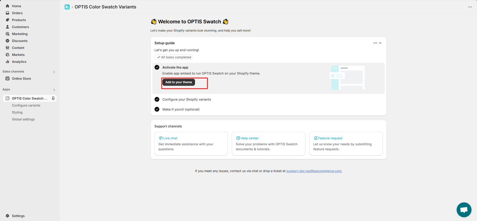Open Configure variants submenu item
Viewport: 477px width, 221px height.
26,105
